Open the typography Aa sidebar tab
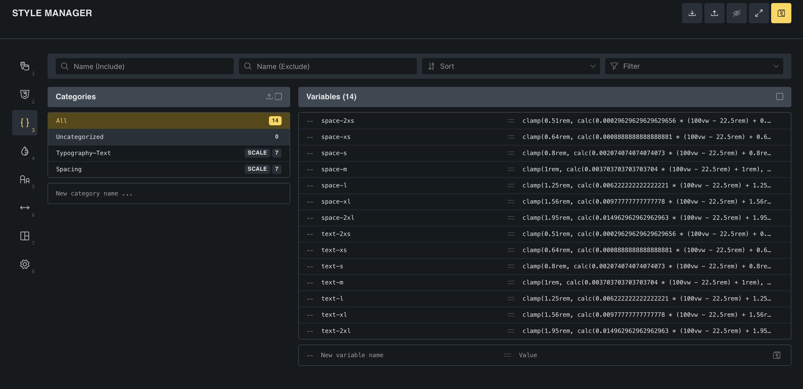803x389 pixels. tap(25, 179)
